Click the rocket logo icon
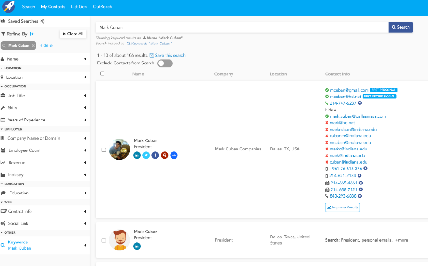Screen dimensions: 428x266 coord(9,6)
